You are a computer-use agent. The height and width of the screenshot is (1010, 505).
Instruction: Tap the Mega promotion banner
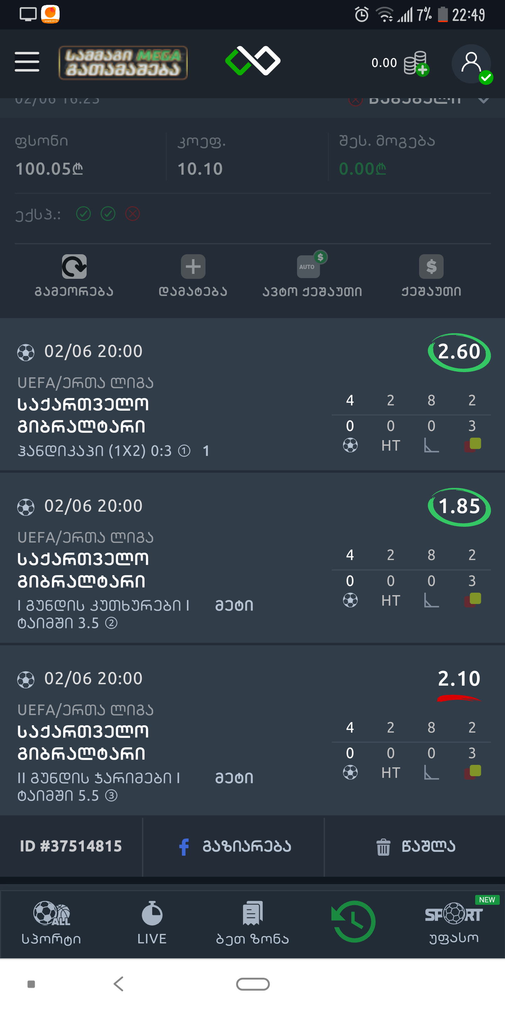[123, 63]
